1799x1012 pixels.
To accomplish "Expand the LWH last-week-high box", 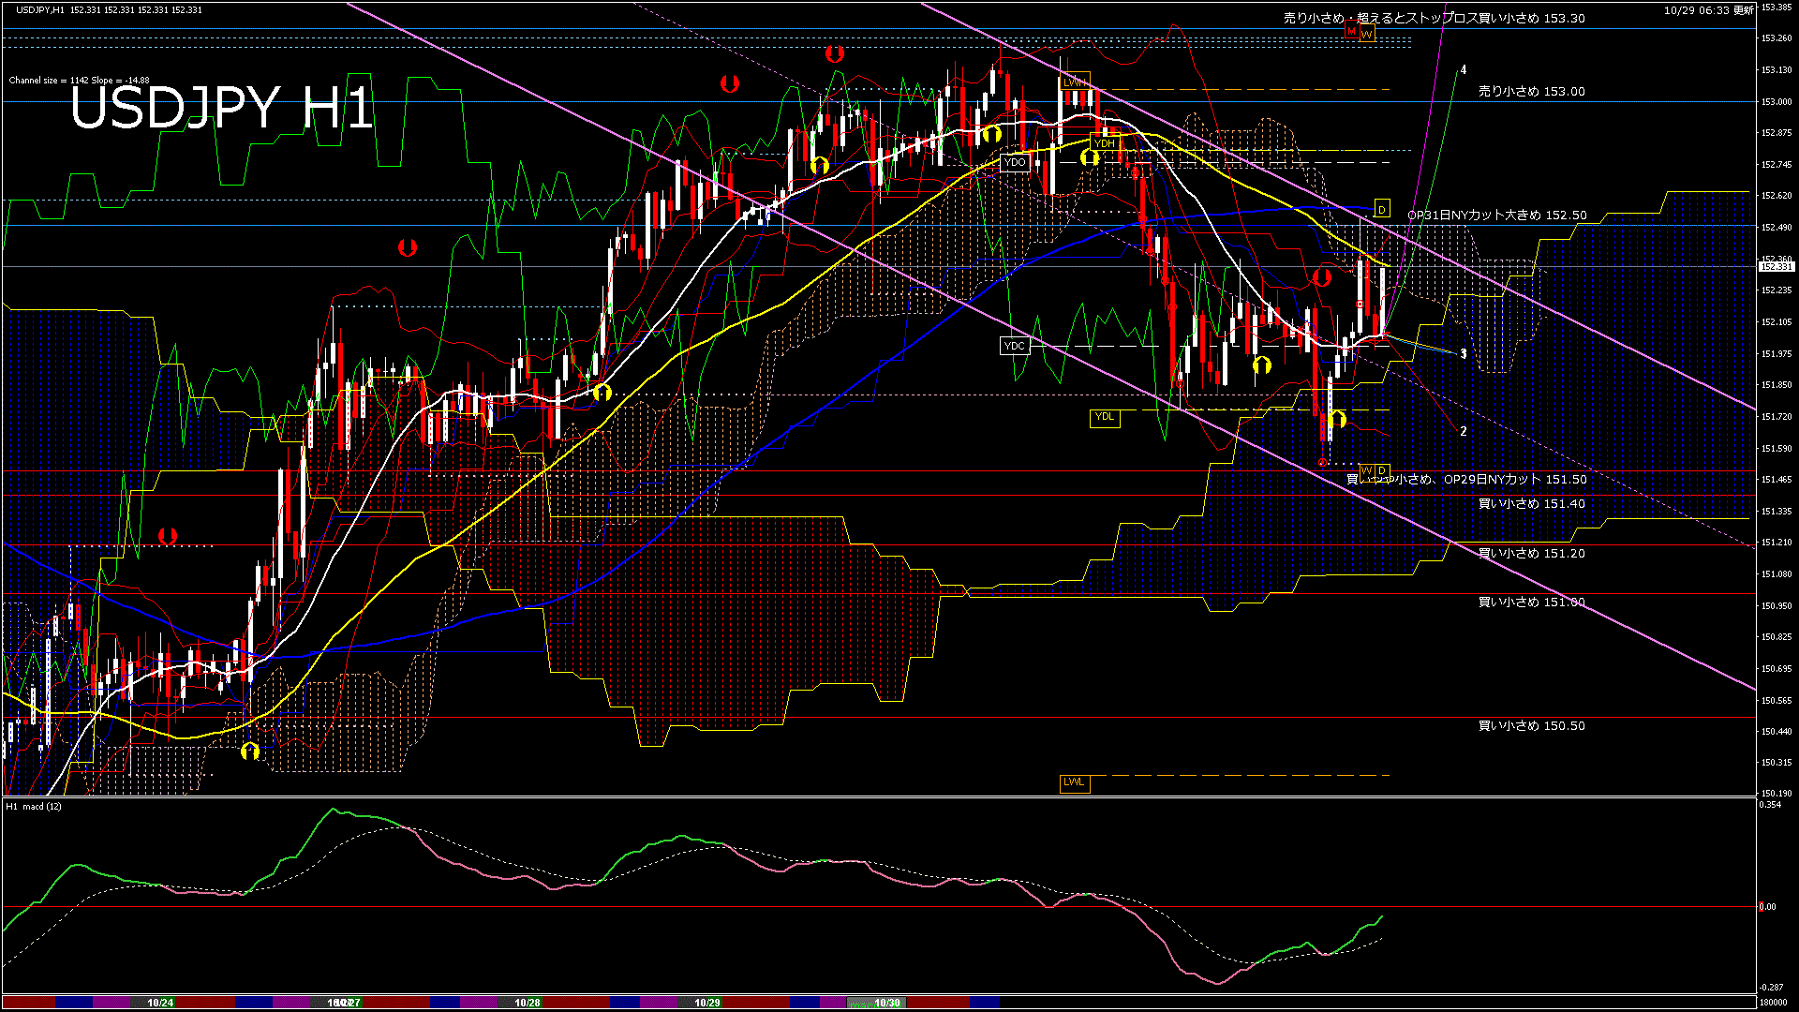I will pos(1074,82).
